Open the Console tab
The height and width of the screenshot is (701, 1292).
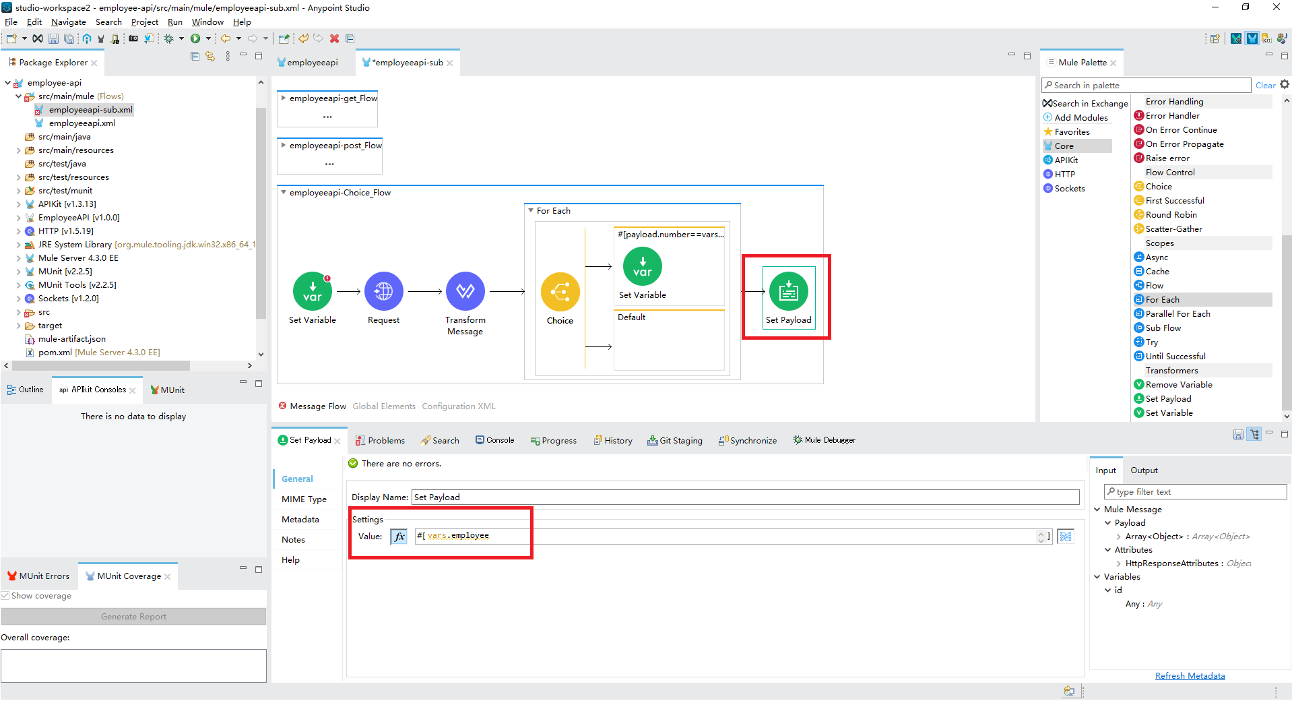(494, 440)
